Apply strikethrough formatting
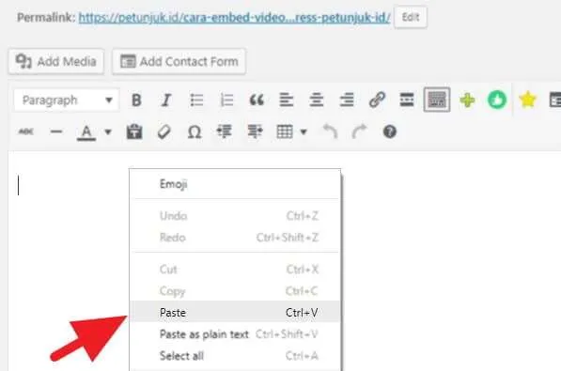Viewport: 561px width, 371px height. [x=26, y=131]
